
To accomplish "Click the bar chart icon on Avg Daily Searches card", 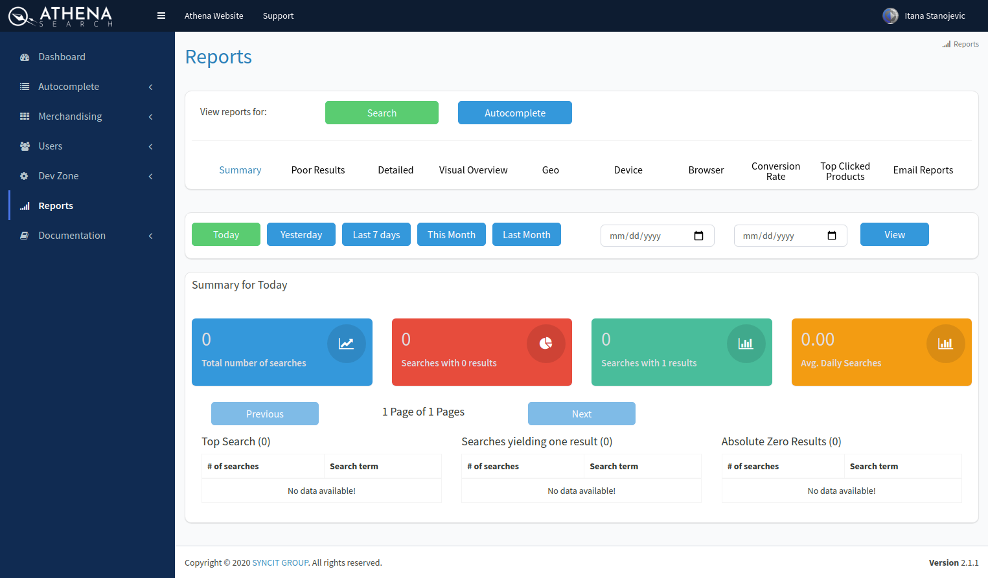I will (x=946, y=344).
